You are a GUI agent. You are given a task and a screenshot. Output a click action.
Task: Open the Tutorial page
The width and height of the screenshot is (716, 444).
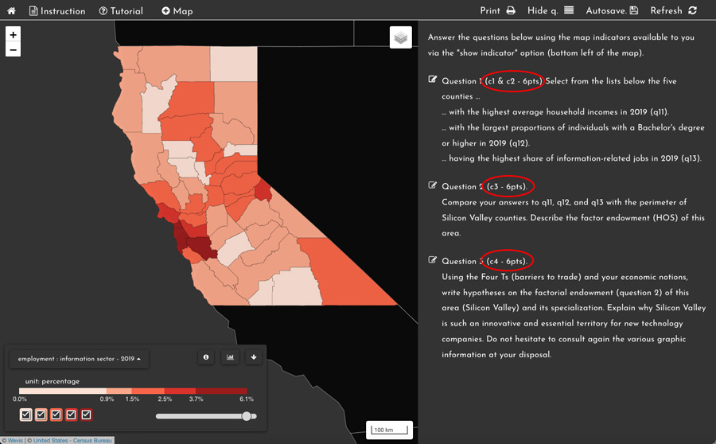tap(121, 11)
